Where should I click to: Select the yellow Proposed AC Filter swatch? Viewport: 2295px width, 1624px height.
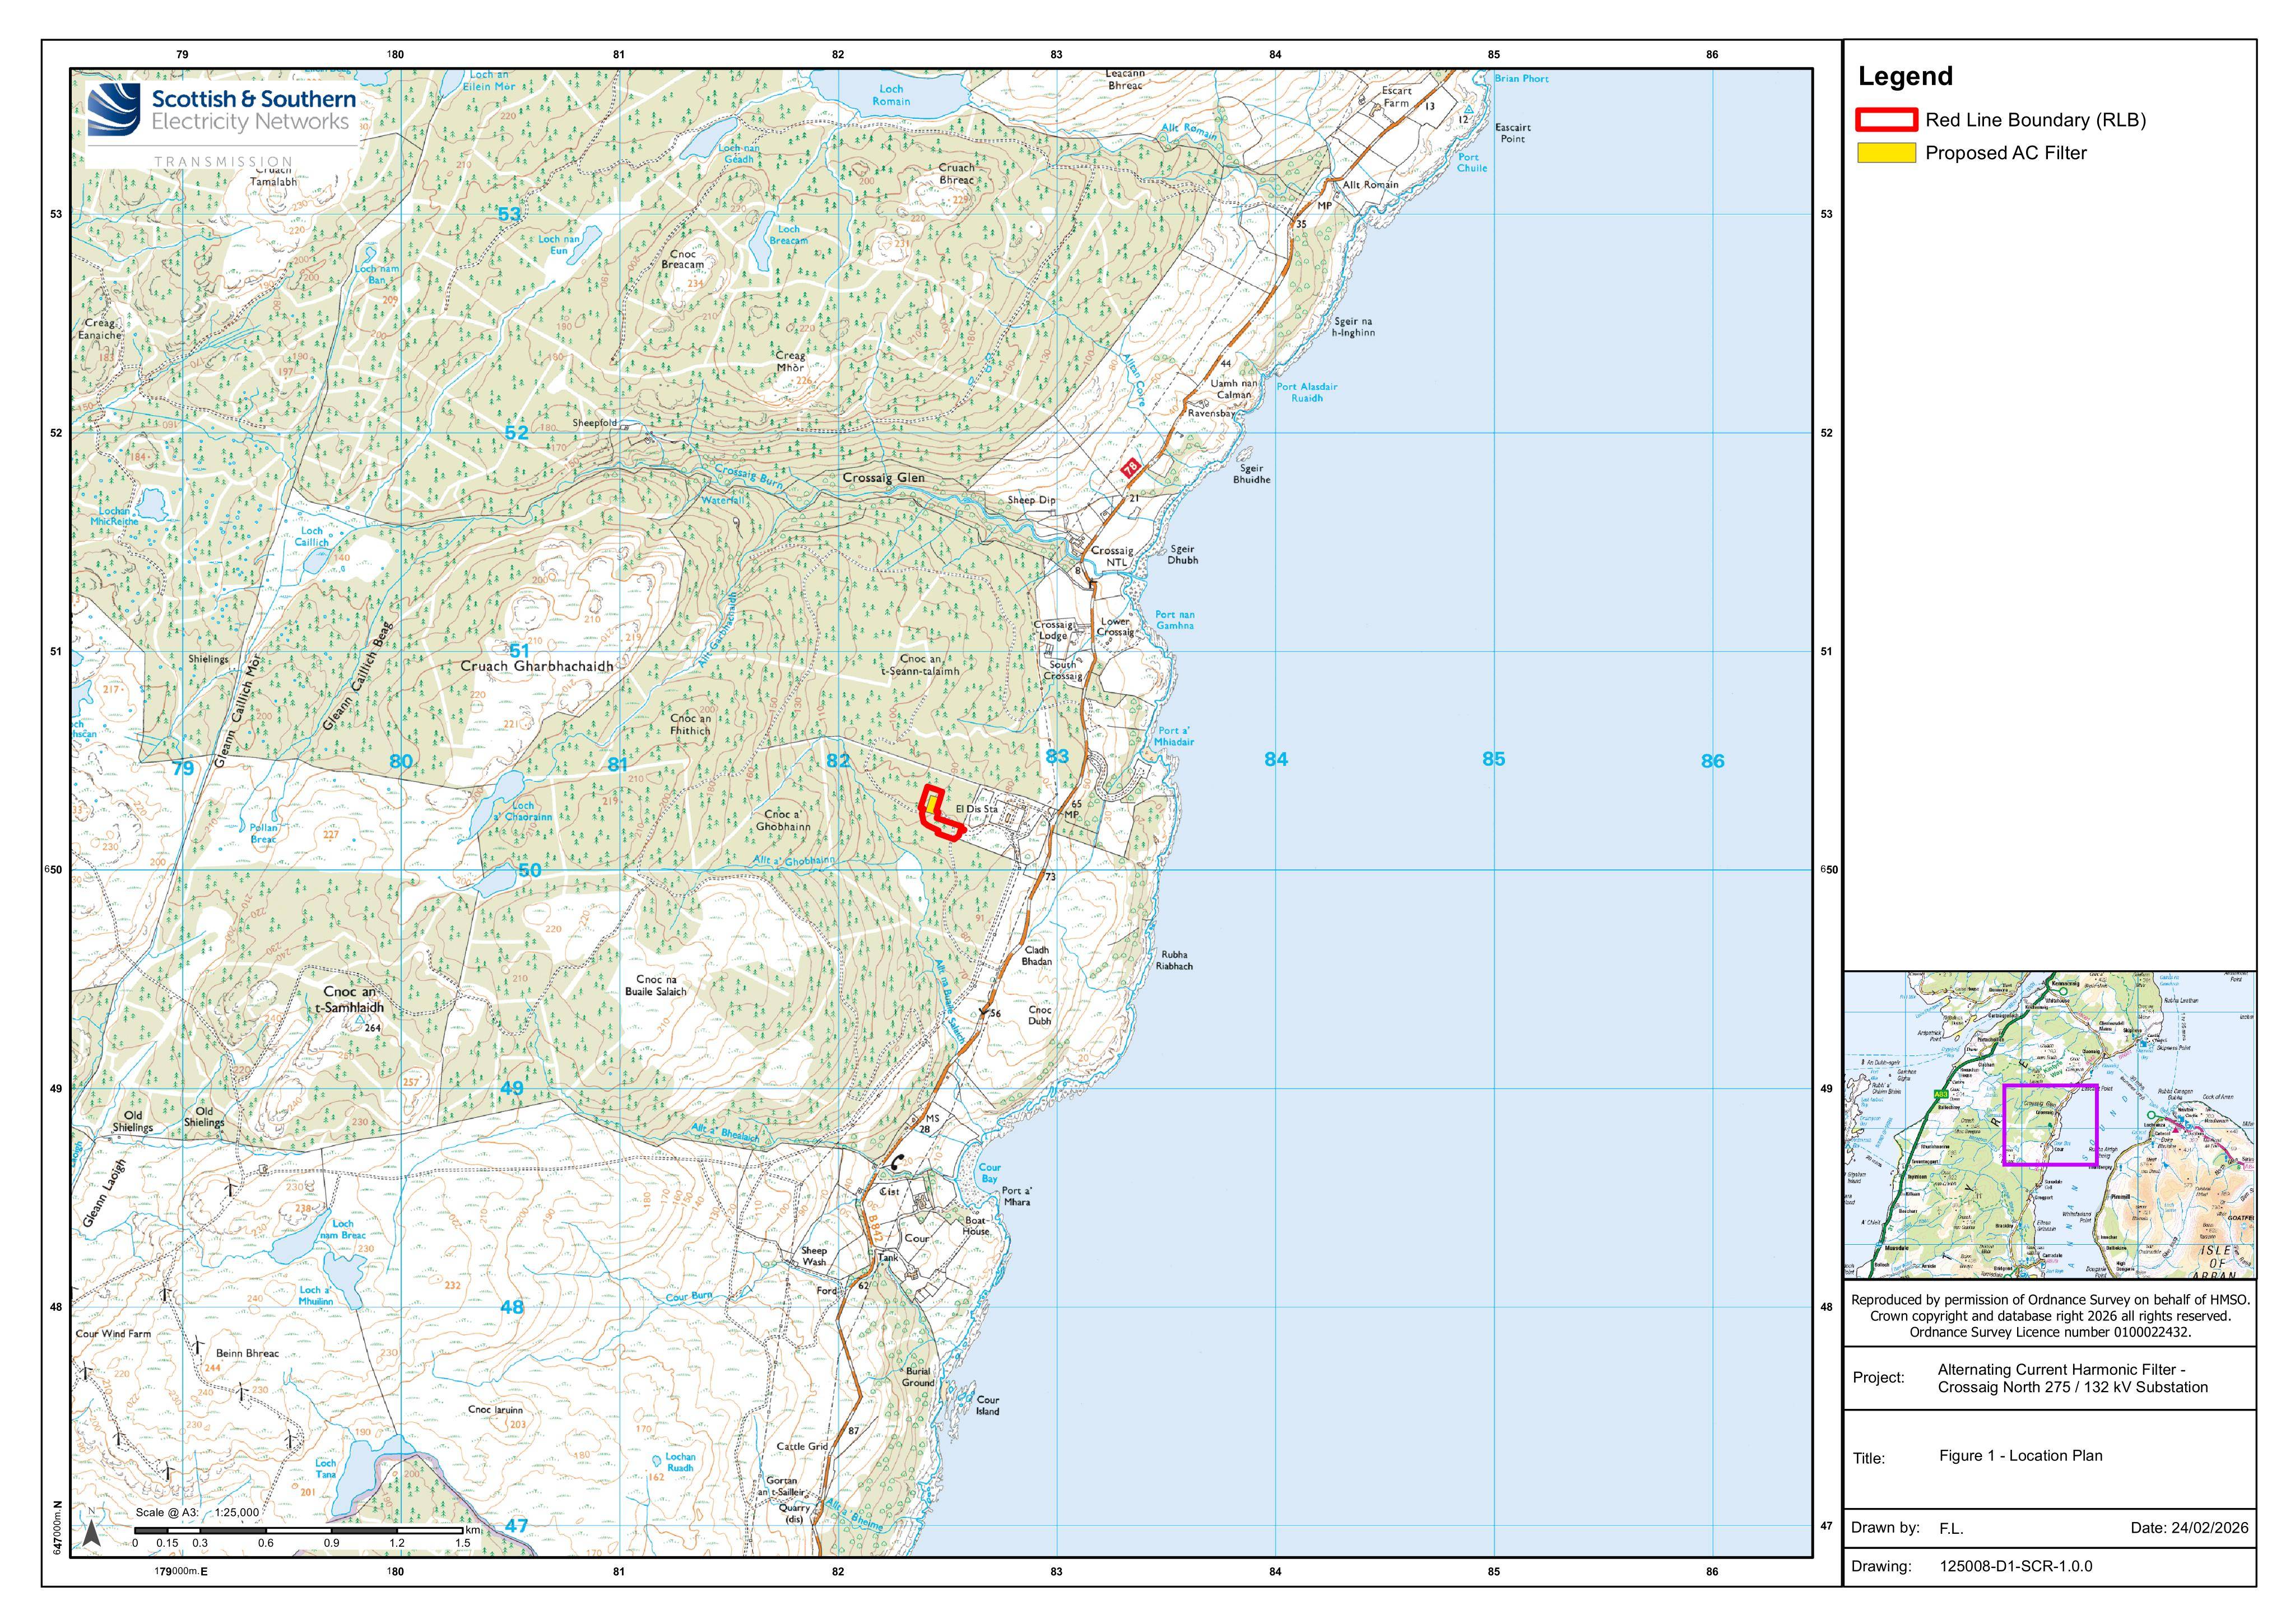pos(1886,153)
